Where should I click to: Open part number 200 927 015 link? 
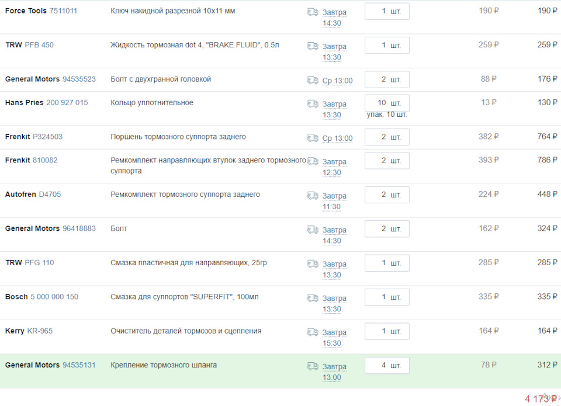point(67,103)
